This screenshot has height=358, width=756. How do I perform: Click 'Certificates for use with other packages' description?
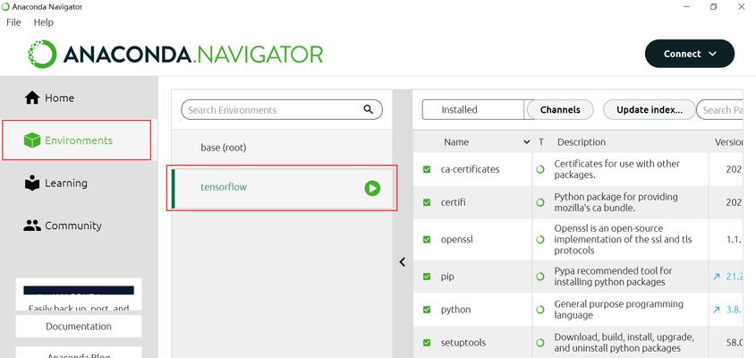pyautogui.click(x=616, y=169)
